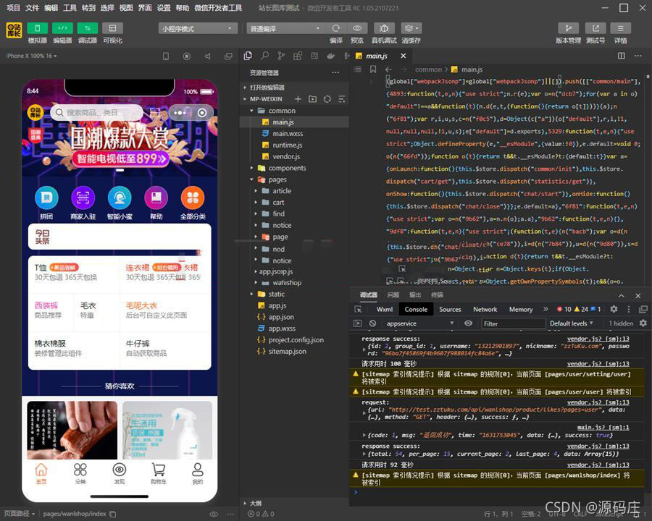Click the clear console icon
The height and width of the screenshot is (521, 652).
click(x=372, y=323)
